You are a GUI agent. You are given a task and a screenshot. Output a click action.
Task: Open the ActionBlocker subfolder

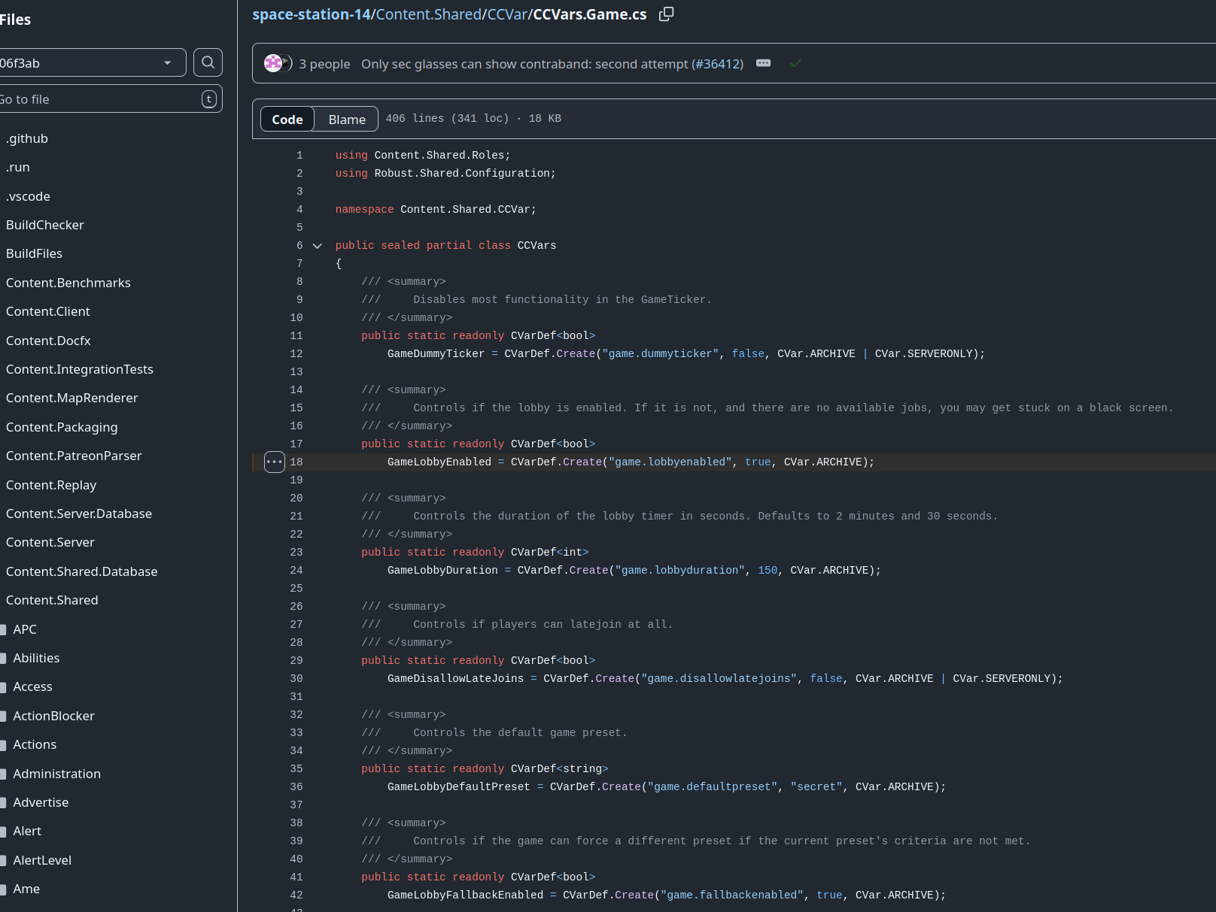(53, 716)
